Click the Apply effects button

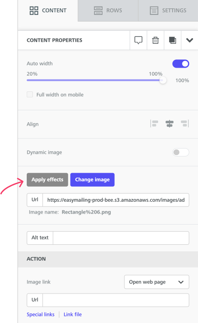(47, 180)
